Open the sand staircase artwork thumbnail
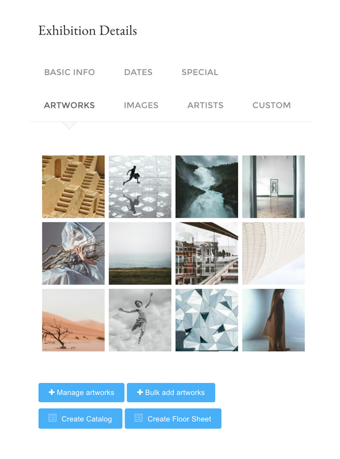Viewport: 340px width, 459px height. tap(73, 187)
